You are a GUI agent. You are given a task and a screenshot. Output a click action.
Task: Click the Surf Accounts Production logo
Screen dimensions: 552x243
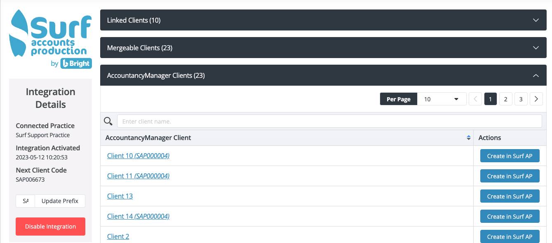[50, 39]
